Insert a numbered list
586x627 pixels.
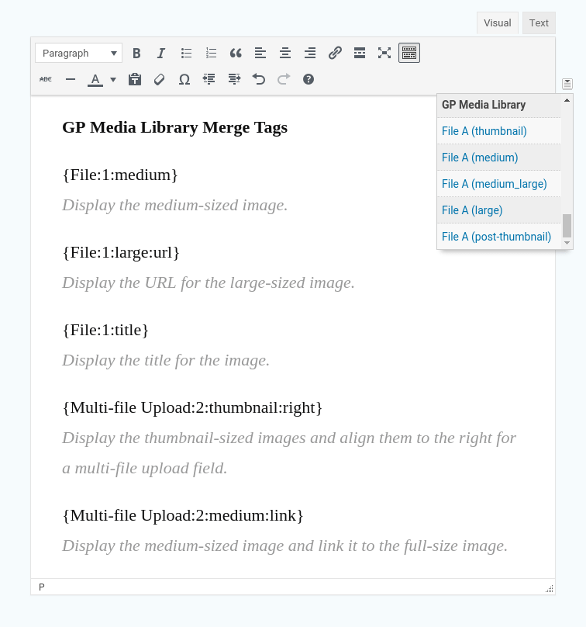coord(211,53)
